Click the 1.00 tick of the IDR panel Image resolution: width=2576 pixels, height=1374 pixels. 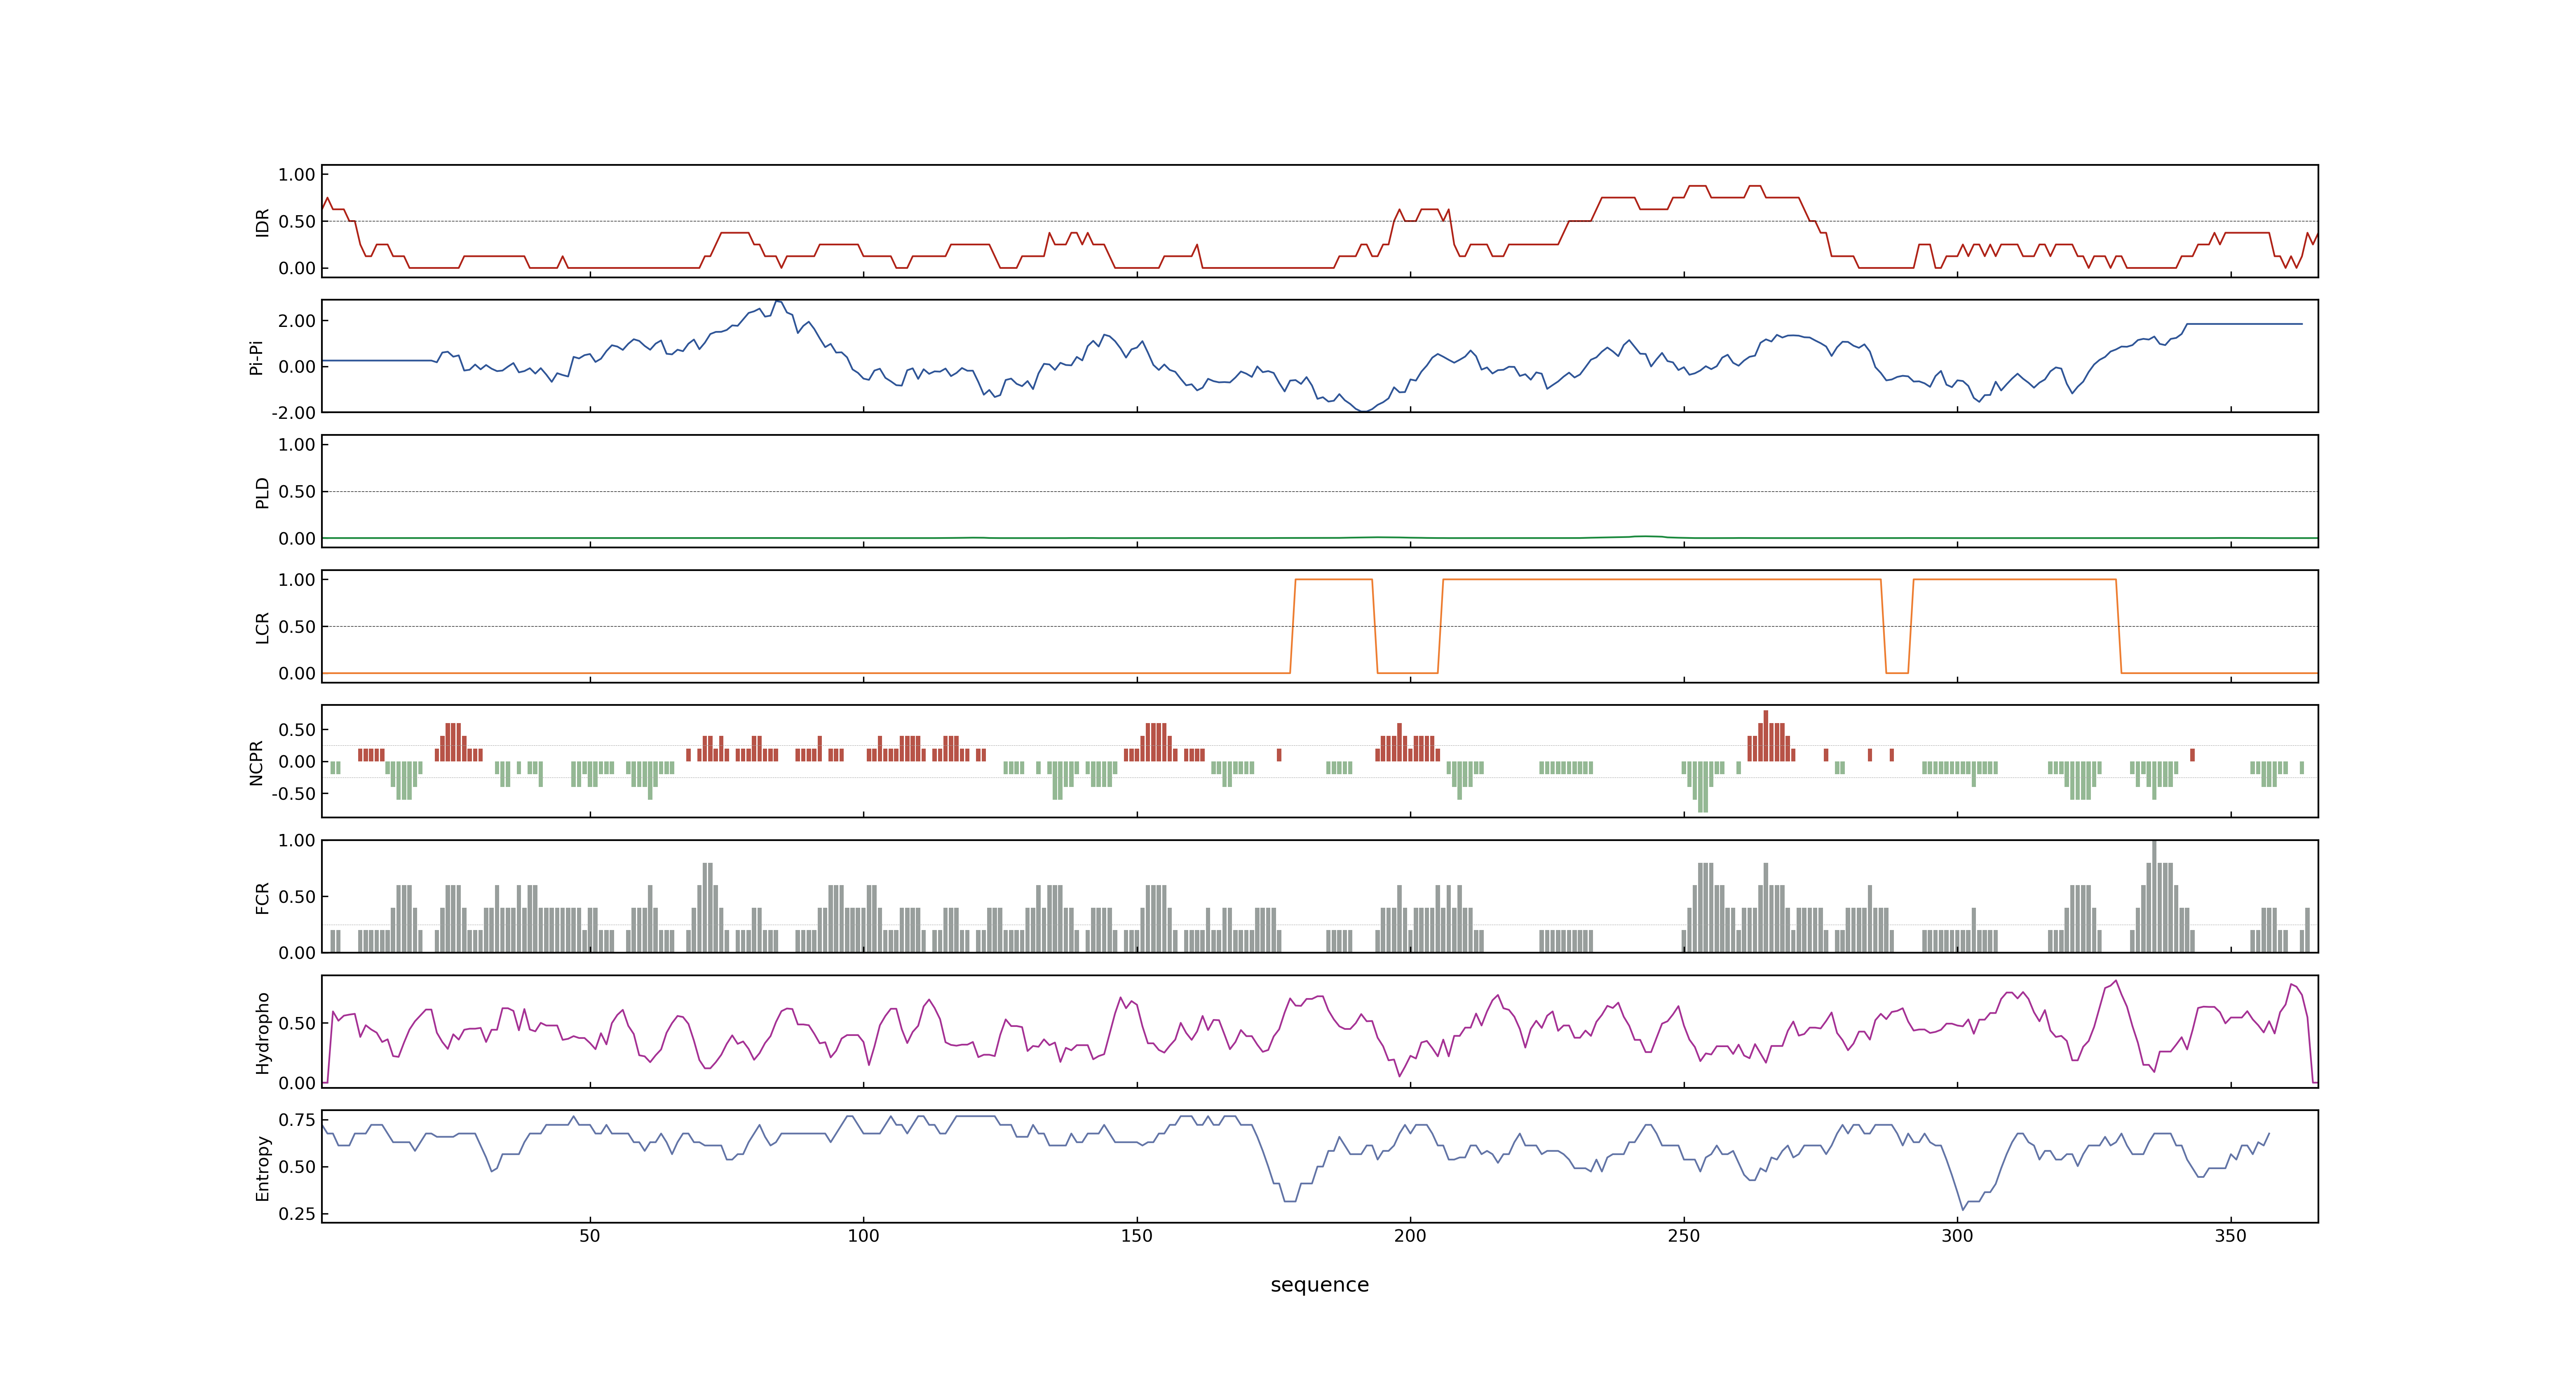pyautogui.click(x=297, y=175)
